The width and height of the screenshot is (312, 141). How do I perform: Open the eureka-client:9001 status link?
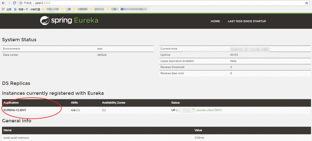tap(209, 110)
